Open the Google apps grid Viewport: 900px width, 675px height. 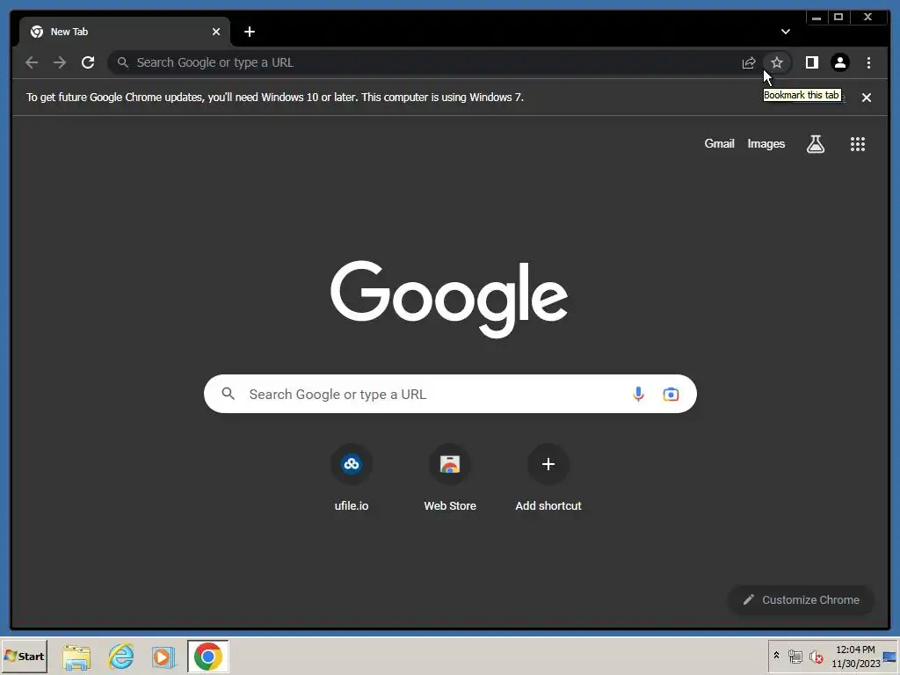[x=858, y=144]
